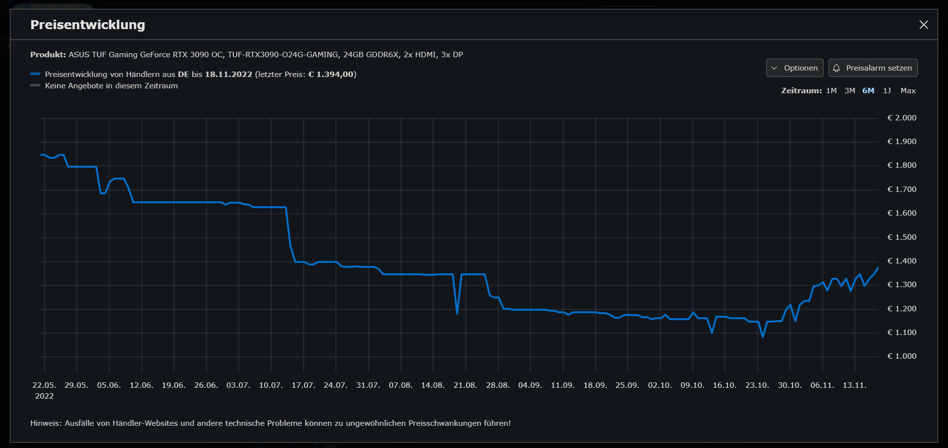This screenshot has width=948, height=448.
Task: Switch to the 1J time range
Action: click(887, 91)
